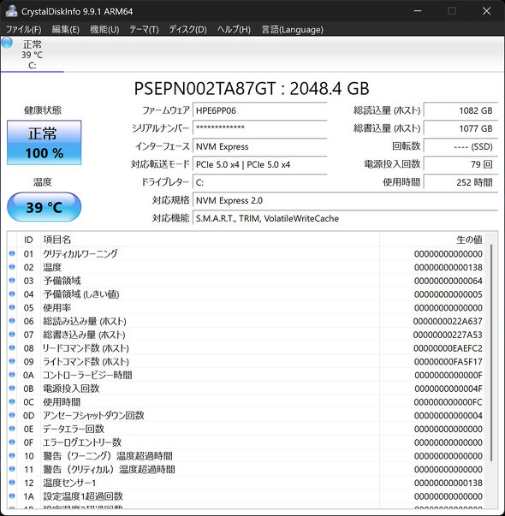Close the CrystalDiskInfo window

tap(486, 11)
